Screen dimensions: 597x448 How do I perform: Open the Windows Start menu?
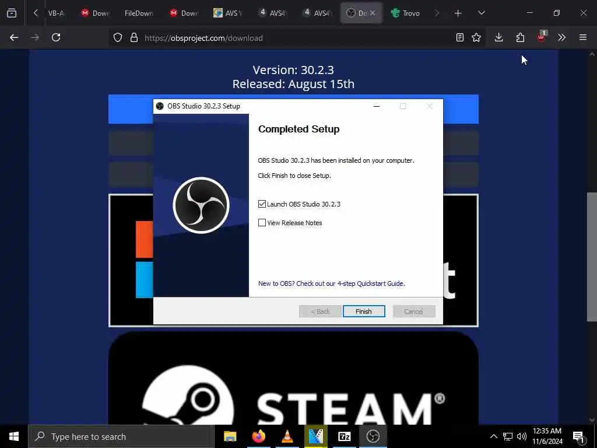tap(14, 436)
